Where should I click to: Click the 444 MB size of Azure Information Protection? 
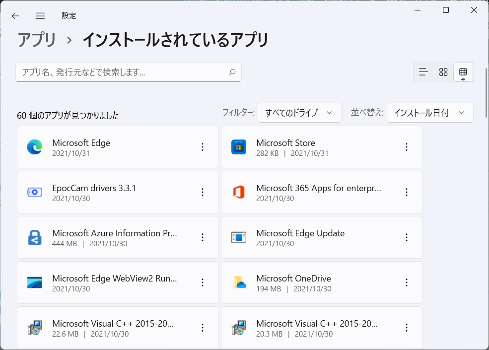point(65,244)
